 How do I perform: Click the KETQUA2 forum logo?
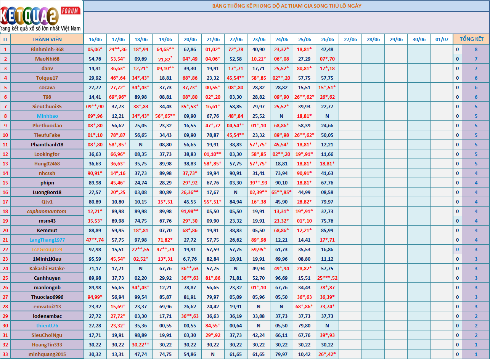41,17
